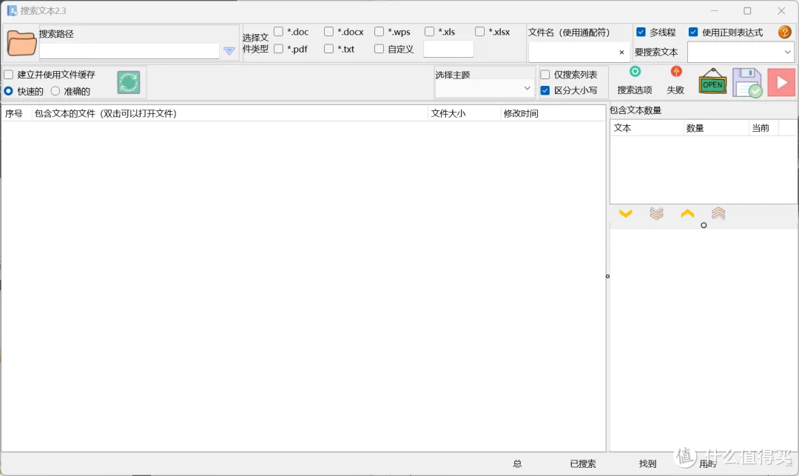Enable the *.pdf file type checkbox
Viewport: 799px width, 476px height.
pos(279,49)
